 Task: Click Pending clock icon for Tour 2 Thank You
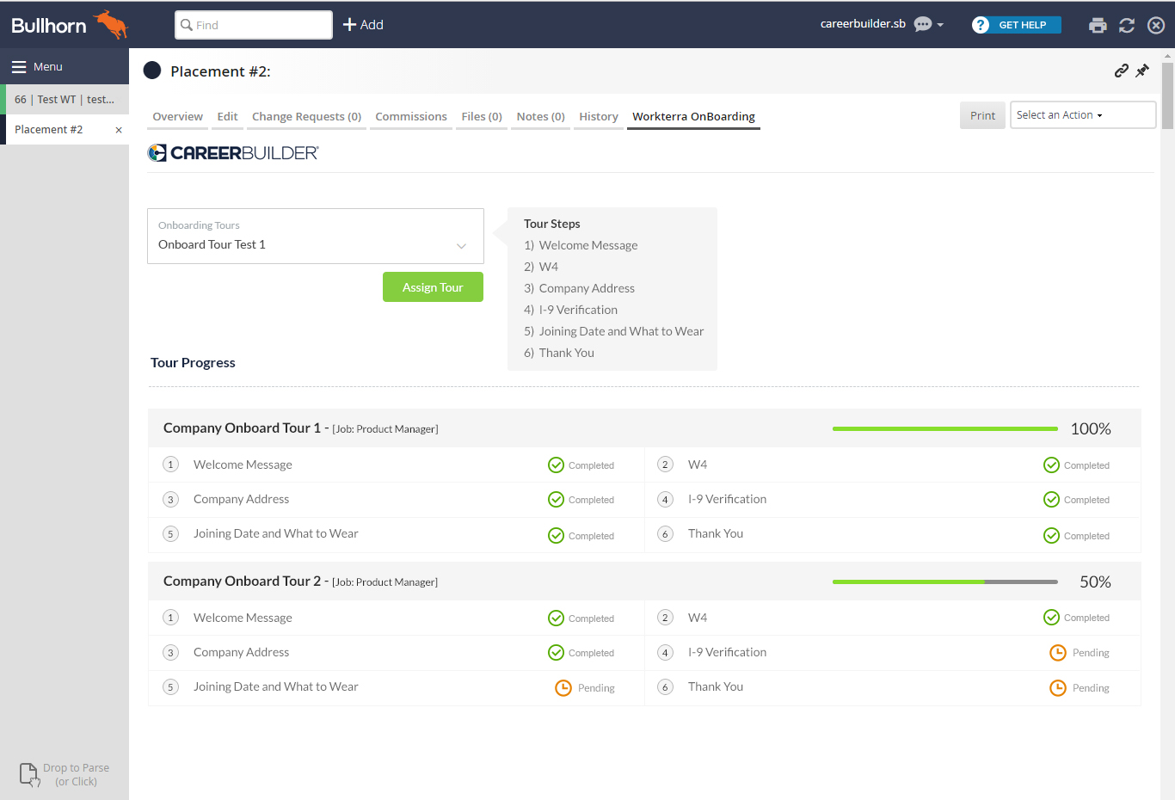tap(1058, 688)
